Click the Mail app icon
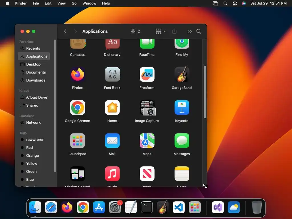The width and height of the screenshot is (292, 219). [112, 141]
